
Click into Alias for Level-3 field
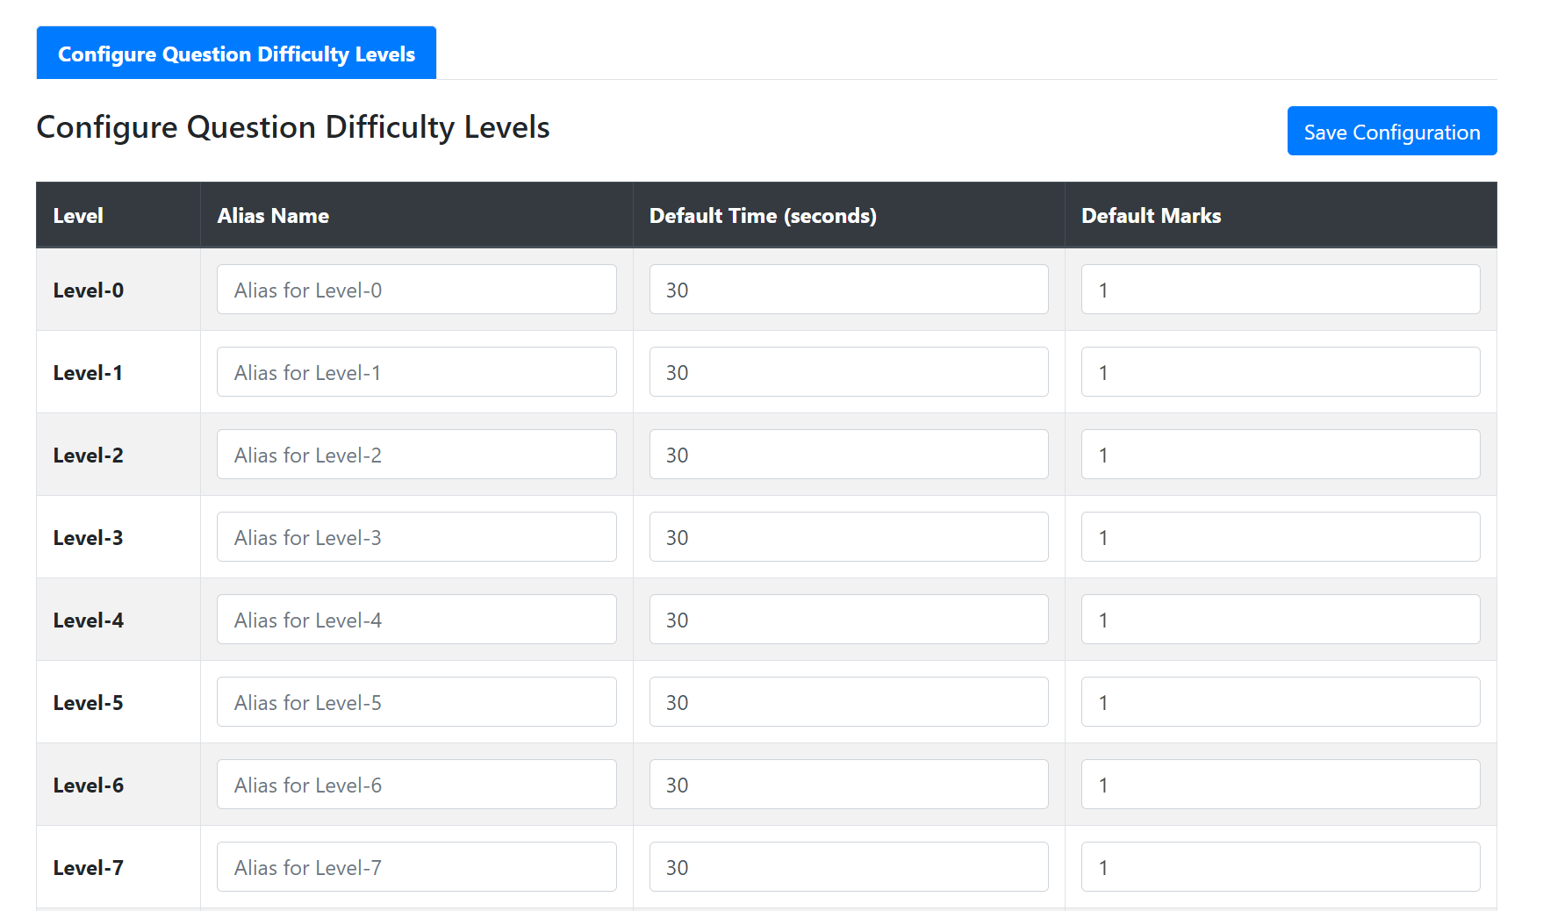click(416, 537)
